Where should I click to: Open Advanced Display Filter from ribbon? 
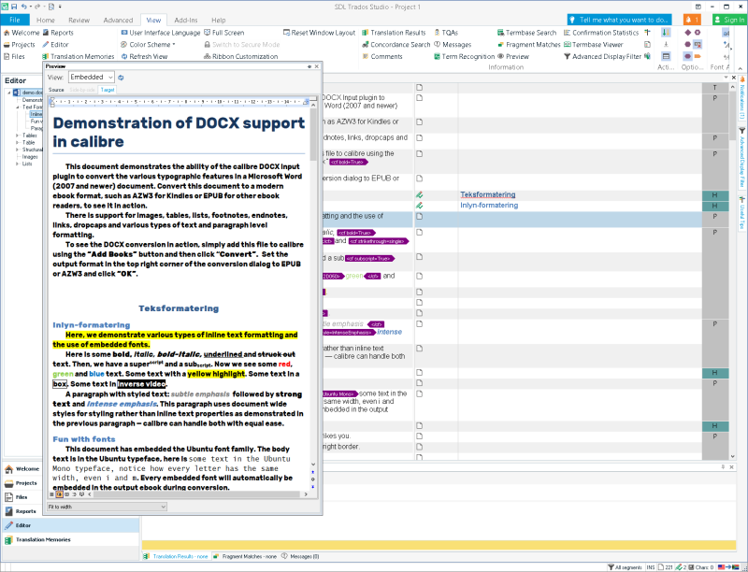click(x=602, y=56)
